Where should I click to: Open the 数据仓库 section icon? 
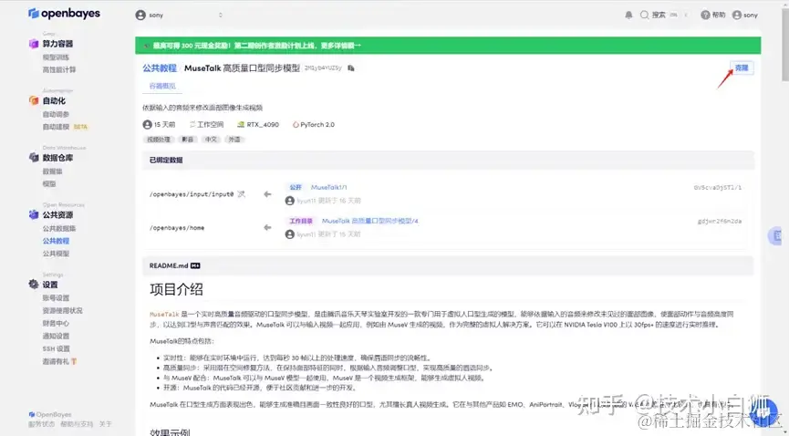click(x=34, y=158)
